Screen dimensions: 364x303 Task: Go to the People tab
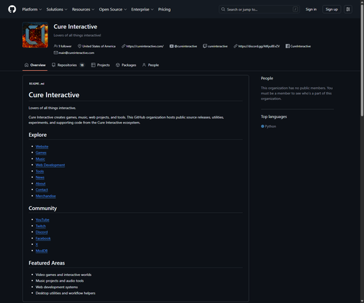click(x=151, y=65)
